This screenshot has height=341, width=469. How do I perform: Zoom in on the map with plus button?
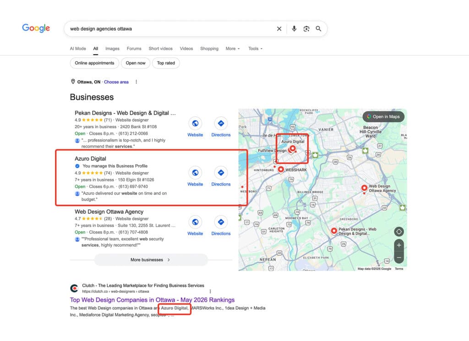coord(399,245)
